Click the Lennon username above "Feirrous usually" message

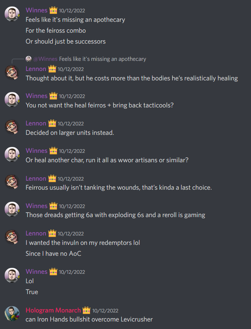pyautogui.click(x=36, y=178)
